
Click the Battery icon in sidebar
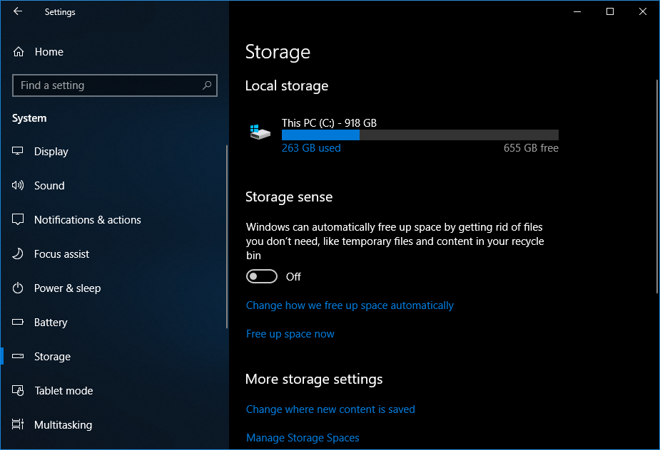19,323
